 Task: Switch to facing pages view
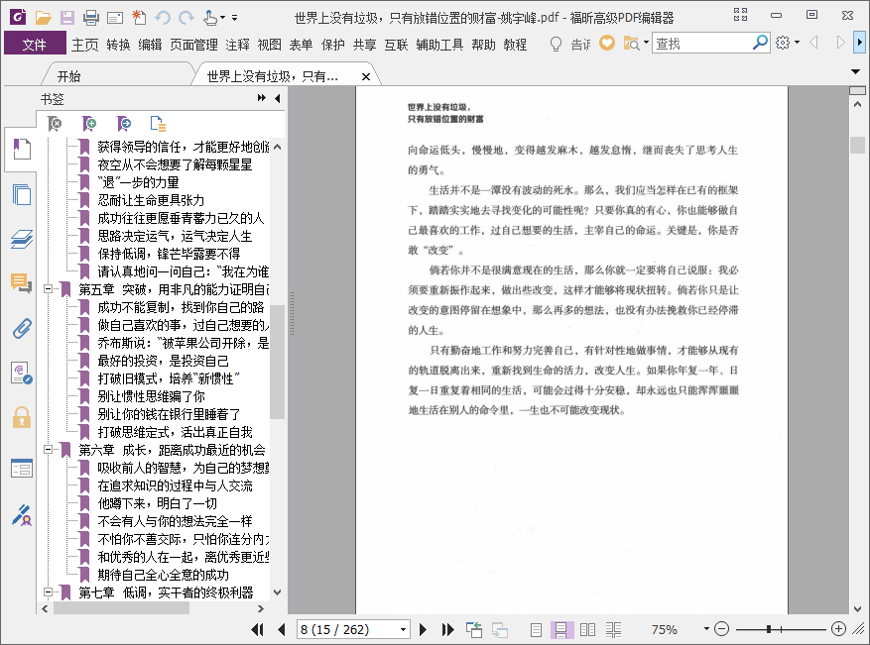(587, 629)
